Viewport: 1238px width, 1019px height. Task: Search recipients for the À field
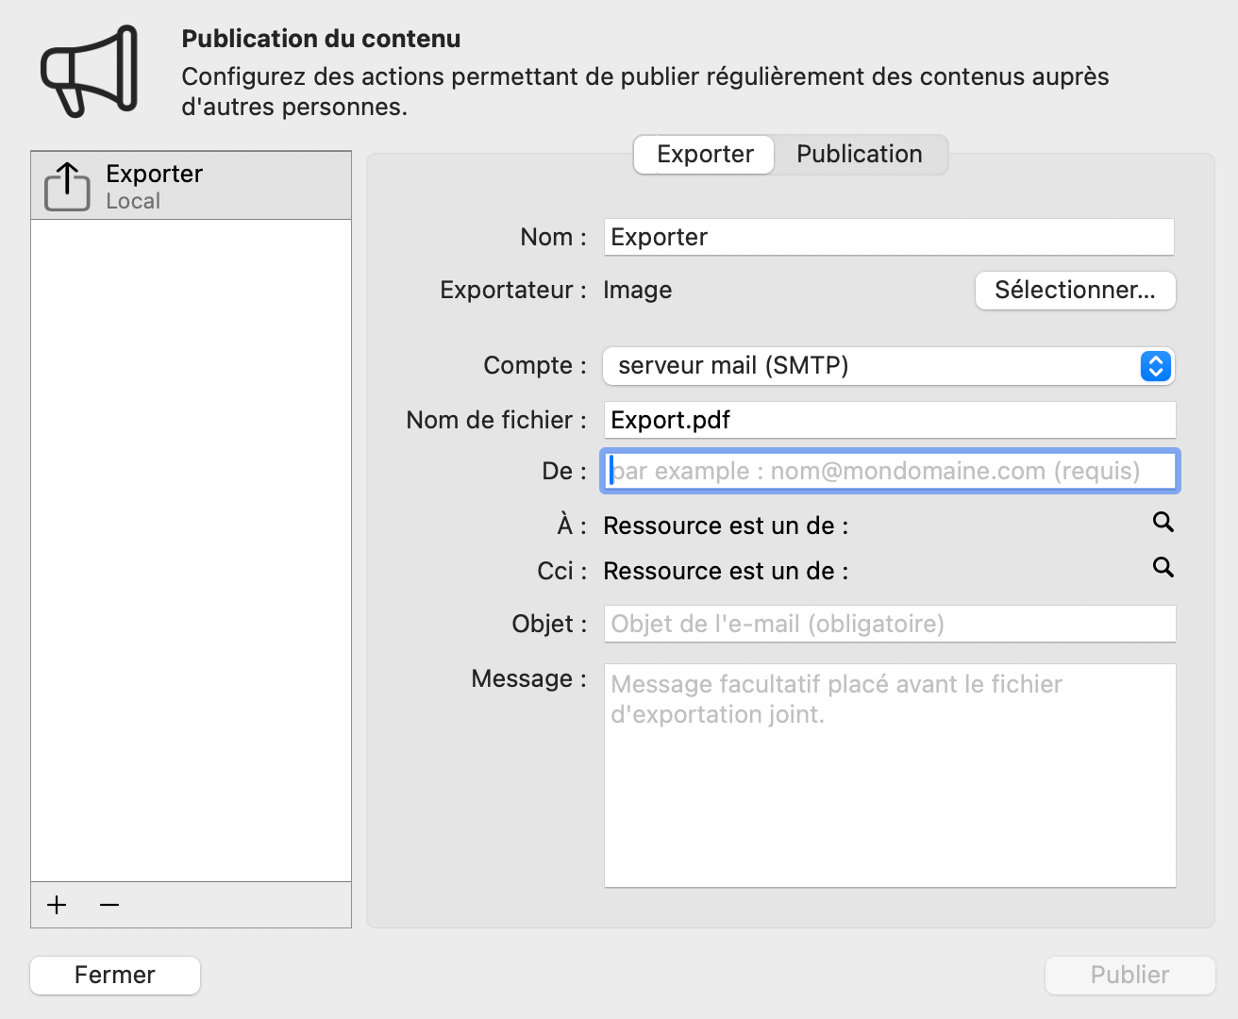tap(1163, 522)
